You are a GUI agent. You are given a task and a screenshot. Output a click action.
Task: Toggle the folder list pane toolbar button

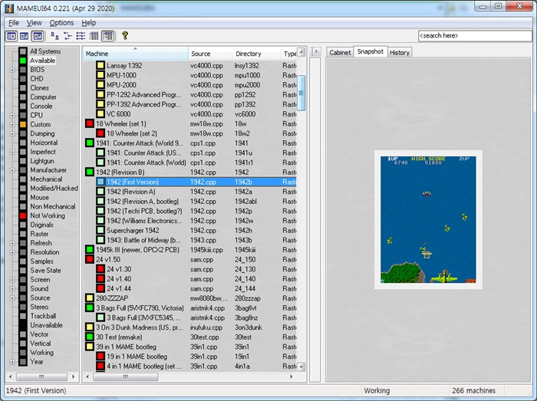point(12,36)
